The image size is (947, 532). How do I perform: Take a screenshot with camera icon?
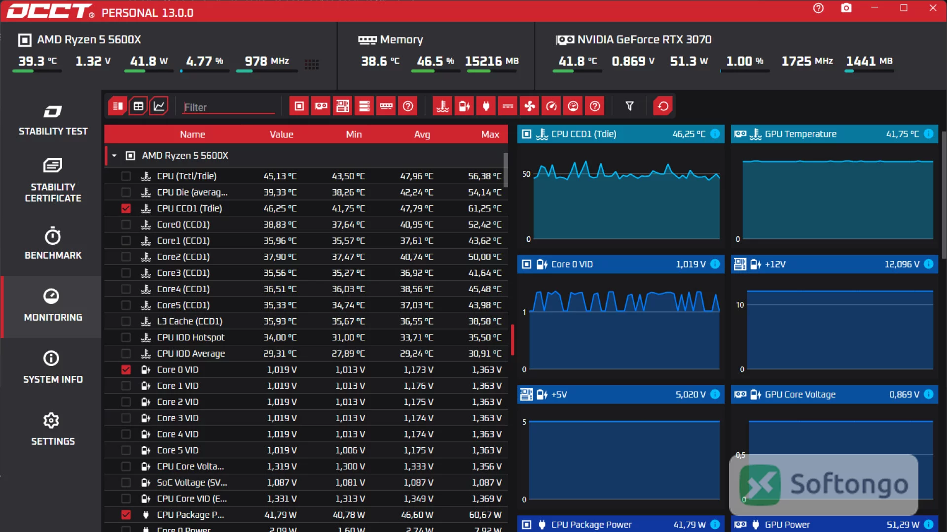tap(846, 8)
